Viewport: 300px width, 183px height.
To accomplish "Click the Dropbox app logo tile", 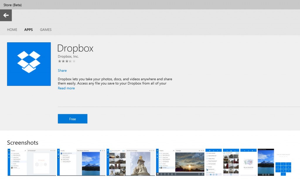I will [29, 64].
